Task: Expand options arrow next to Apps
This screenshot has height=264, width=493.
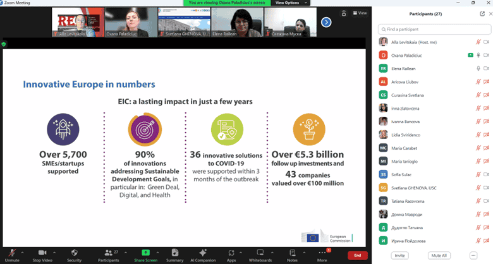Action: point(241,253)
